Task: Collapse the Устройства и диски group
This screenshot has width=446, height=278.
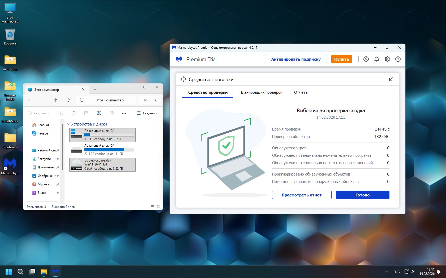Action: click(x=68, y=124)
